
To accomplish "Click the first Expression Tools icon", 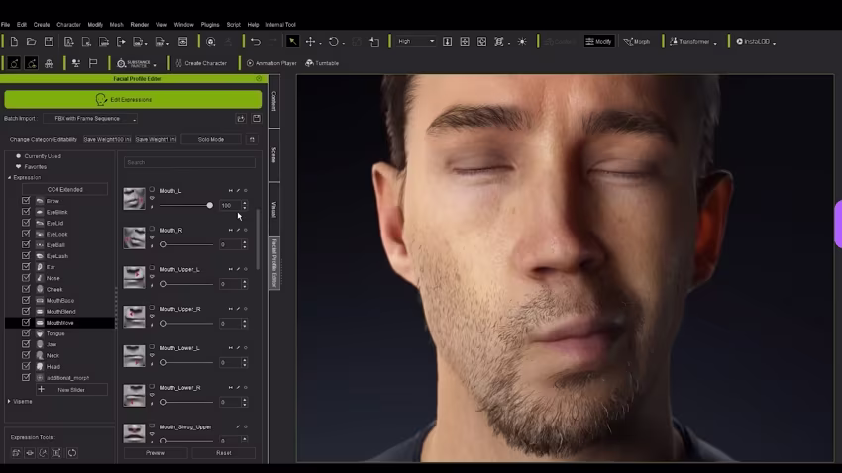I will [x=16, y=453].
